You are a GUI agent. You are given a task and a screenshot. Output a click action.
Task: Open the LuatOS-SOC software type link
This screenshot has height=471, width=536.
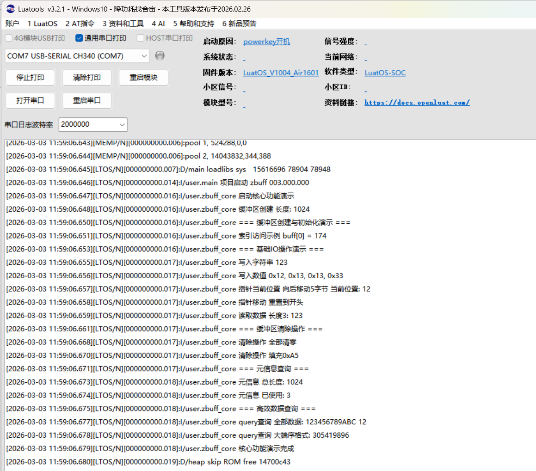pyautogui.click(x=385, y=73)
